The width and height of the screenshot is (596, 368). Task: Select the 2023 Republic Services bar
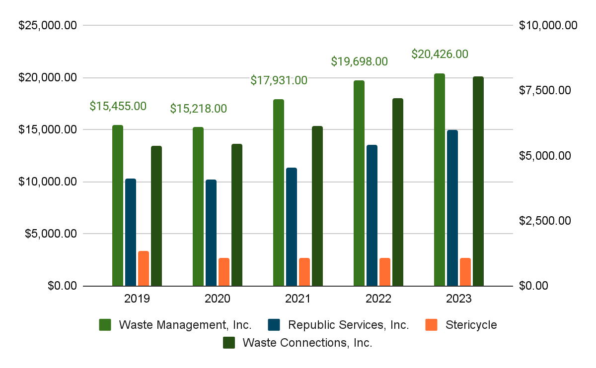pos(452,208)
